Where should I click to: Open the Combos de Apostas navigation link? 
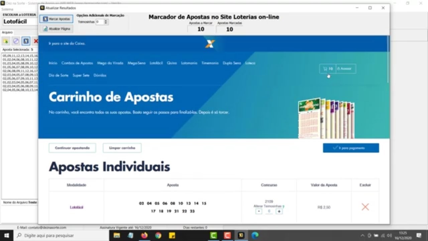click(77, 63)
